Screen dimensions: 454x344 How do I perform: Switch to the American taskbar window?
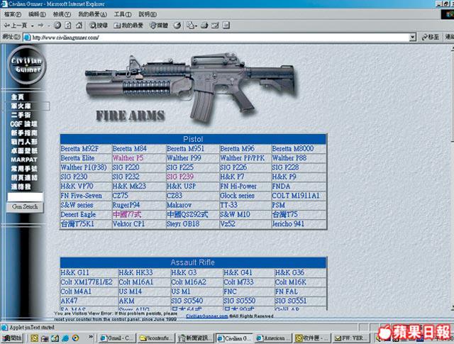[x=273, y=338]
